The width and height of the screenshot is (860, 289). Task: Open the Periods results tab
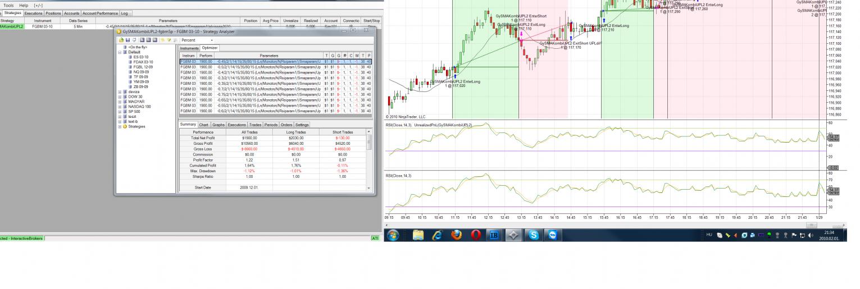(x=271, y=125)
